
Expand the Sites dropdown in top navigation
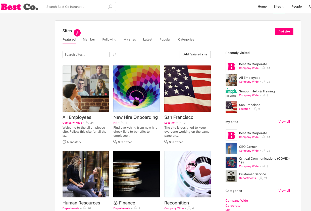click(x=279, y=7)
